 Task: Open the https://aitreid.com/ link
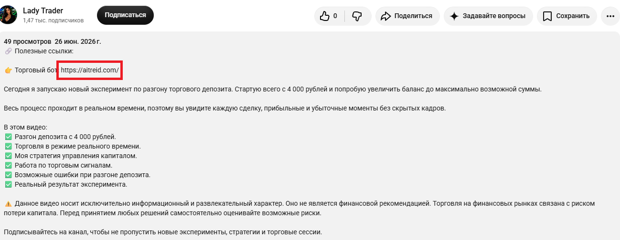[x=90, y=70]
